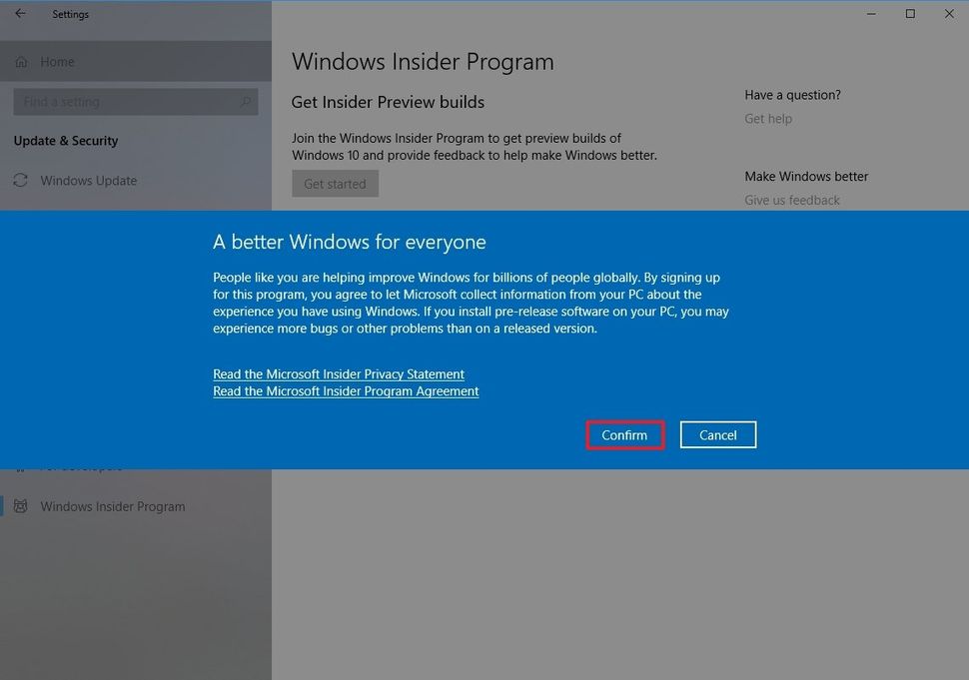This screenshot has width=969, height=680.
Task: Open the Microsoft Insider Program Agreement
Action: 345,390
